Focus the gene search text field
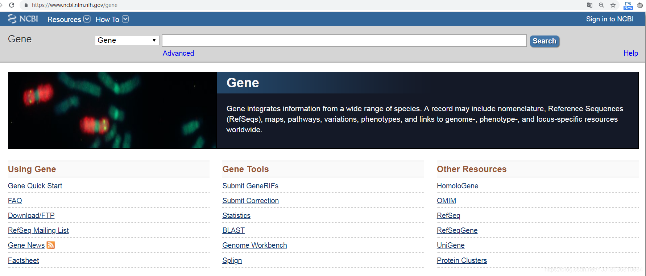The image size is (646, 276). [x=344, y=41]
